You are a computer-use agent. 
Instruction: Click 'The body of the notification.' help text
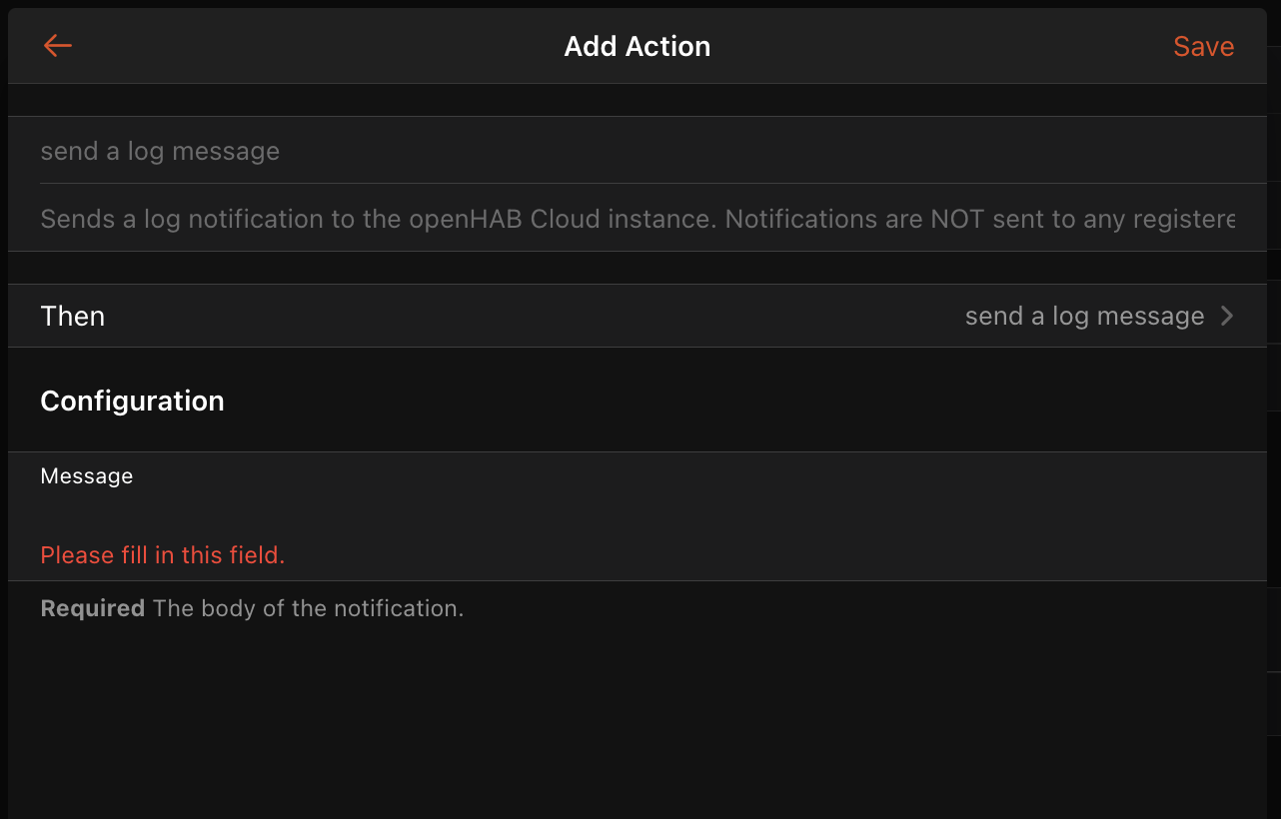click(309, 608)
